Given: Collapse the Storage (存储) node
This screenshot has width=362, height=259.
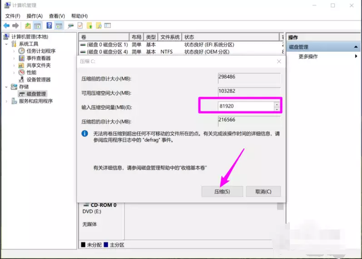Looking at the screenshot, I should (6, 87).
